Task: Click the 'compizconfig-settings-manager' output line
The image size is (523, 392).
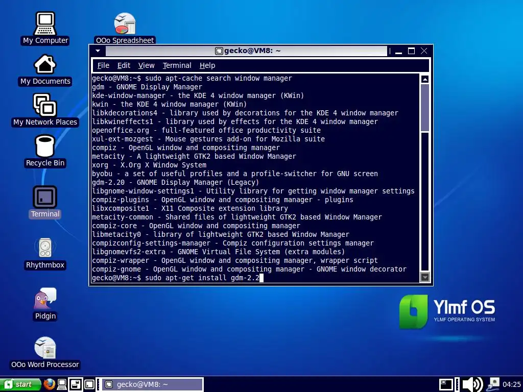Action: (233, 242)
